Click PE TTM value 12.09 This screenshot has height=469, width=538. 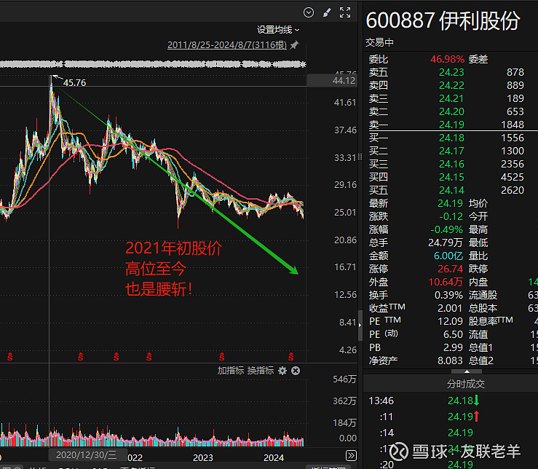(450, 321)
